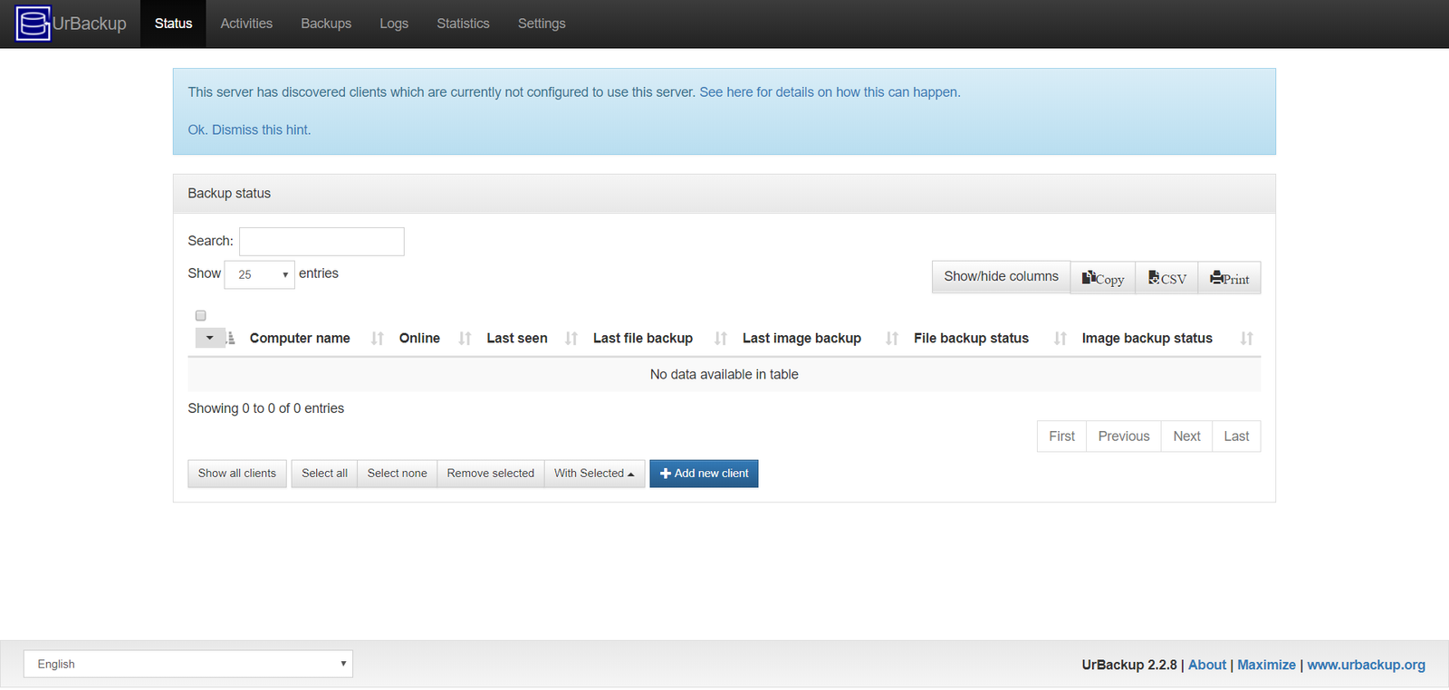
Task: Open the Logs tab
Action: (x=394, y=24)
